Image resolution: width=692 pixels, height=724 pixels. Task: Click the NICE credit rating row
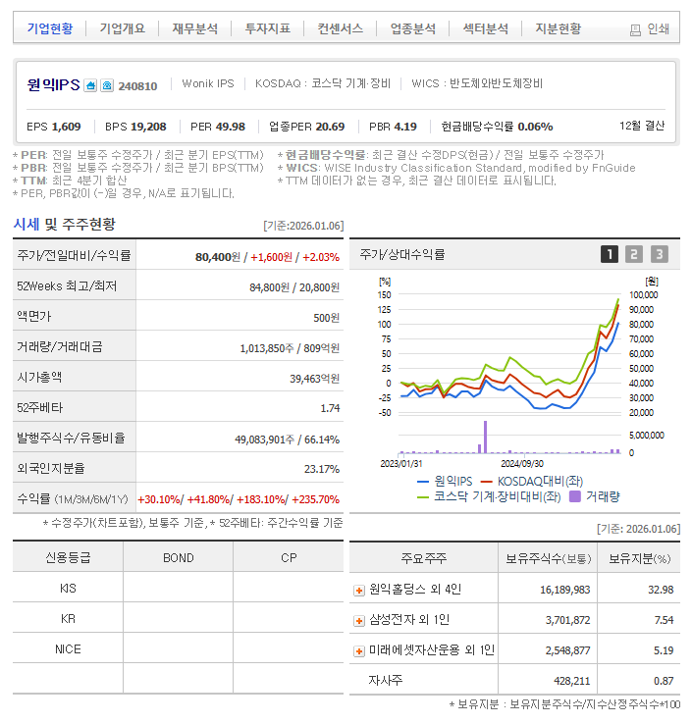[178, 648]
